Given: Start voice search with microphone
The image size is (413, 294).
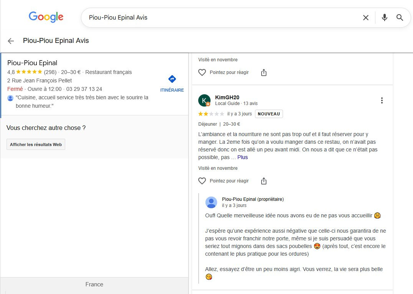Looking at the screenshot, I should 385,18.
